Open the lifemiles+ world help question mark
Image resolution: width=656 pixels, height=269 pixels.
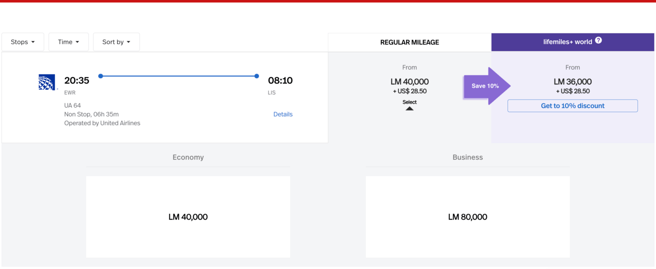click(599, 41)
